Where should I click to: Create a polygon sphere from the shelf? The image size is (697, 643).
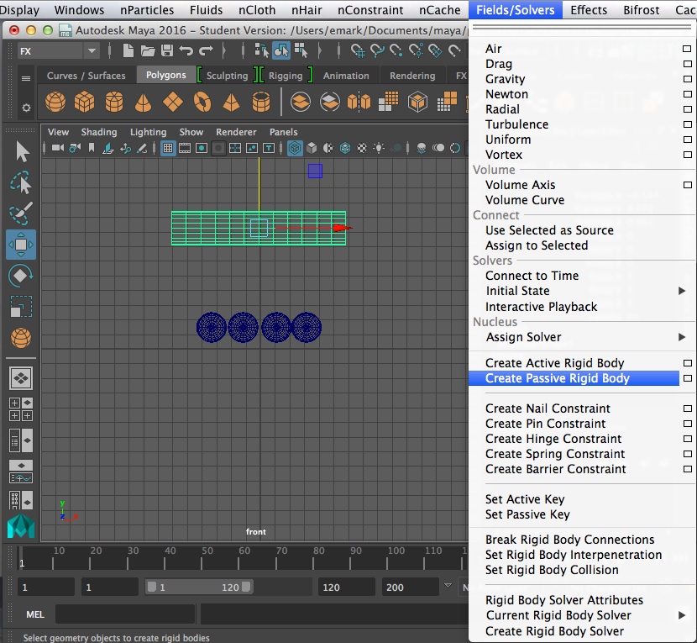[55, 103]
